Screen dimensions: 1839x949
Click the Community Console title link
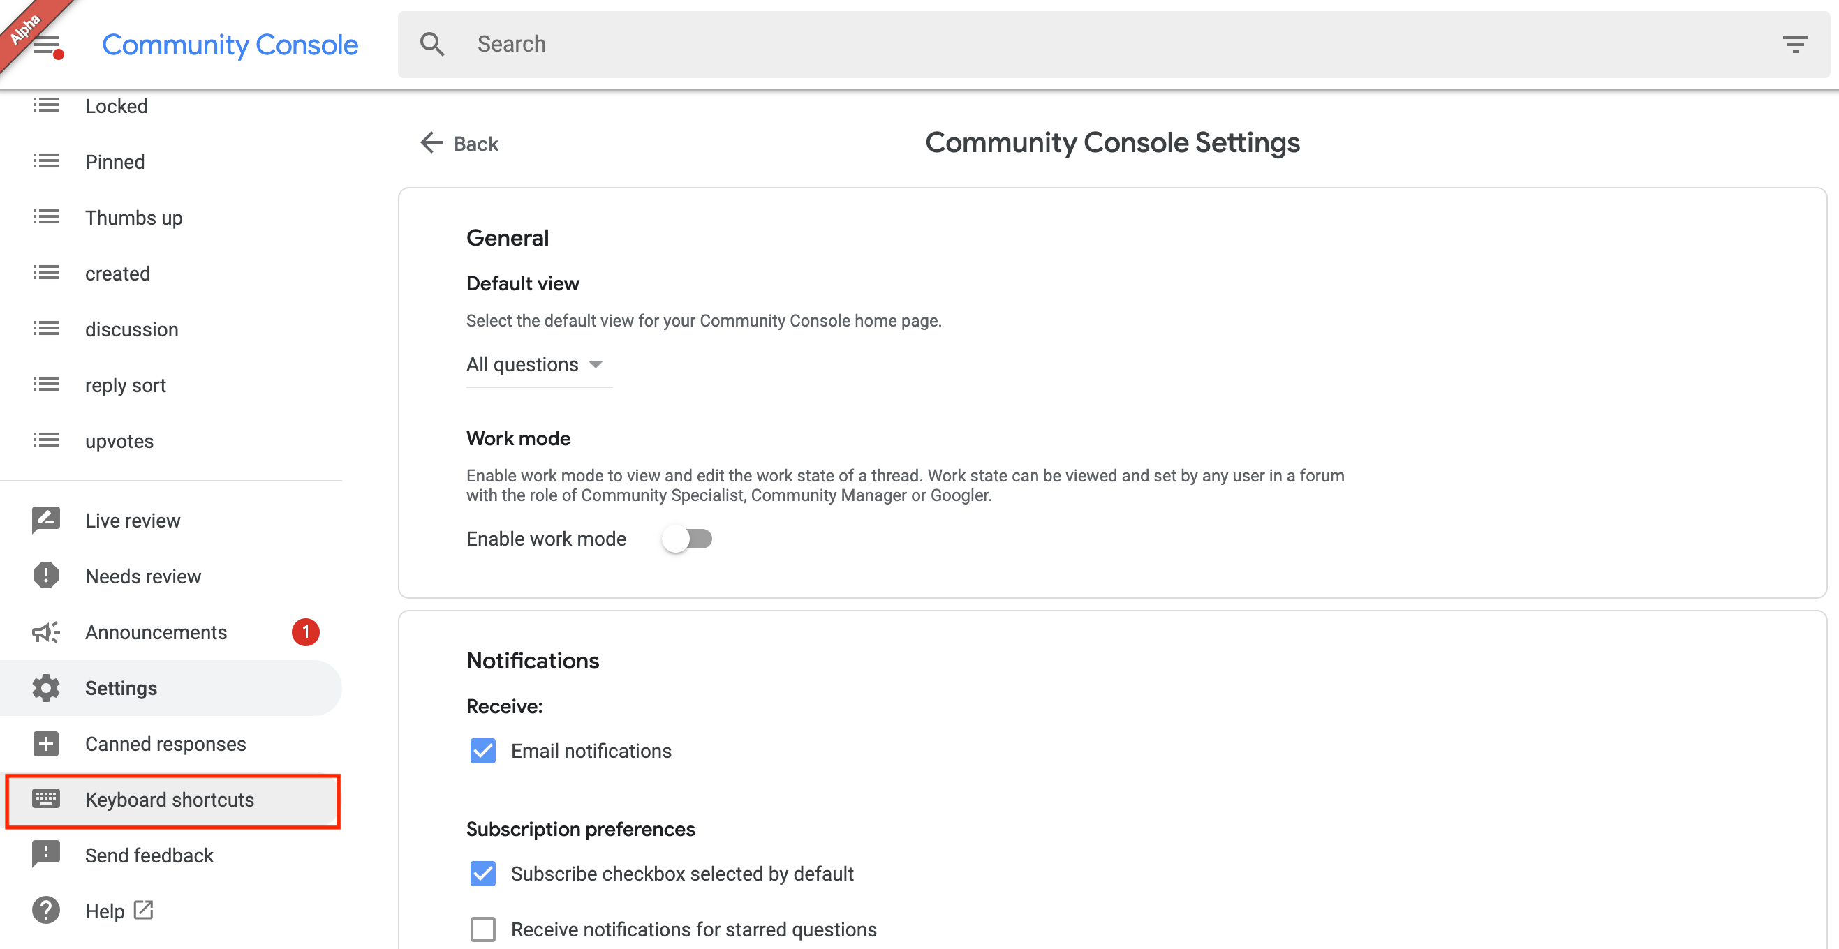[x=230, y=44]
